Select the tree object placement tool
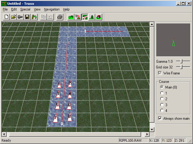 [x=92, y=17]
